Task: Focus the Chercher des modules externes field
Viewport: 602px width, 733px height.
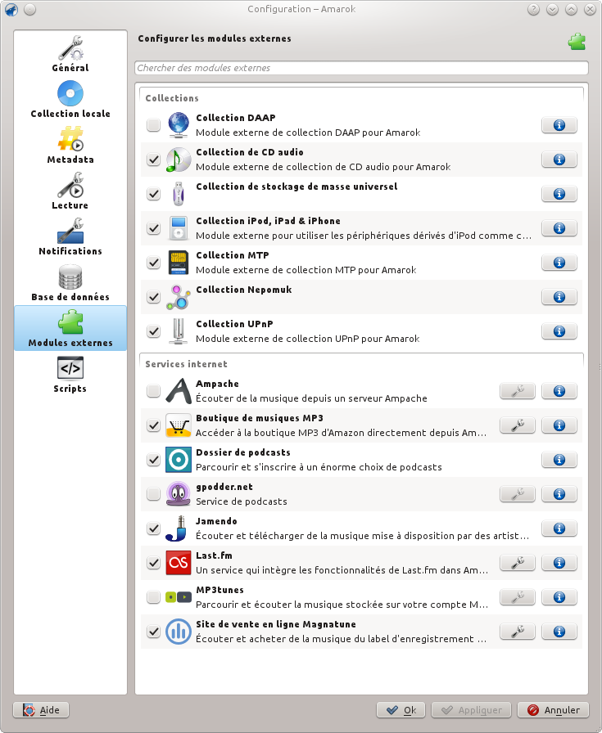Action: (361, 68)
